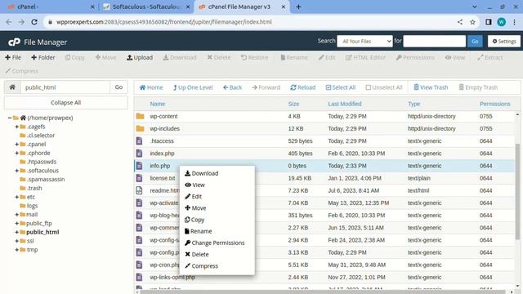
Task: Expand the .softaculous folder
Action: tap(16, 171)
